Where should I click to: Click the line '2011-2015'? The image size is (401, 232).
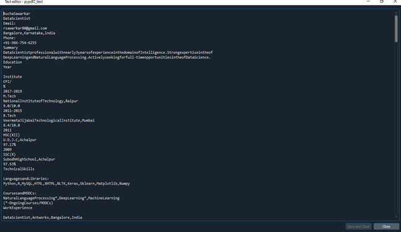(12, 110)
